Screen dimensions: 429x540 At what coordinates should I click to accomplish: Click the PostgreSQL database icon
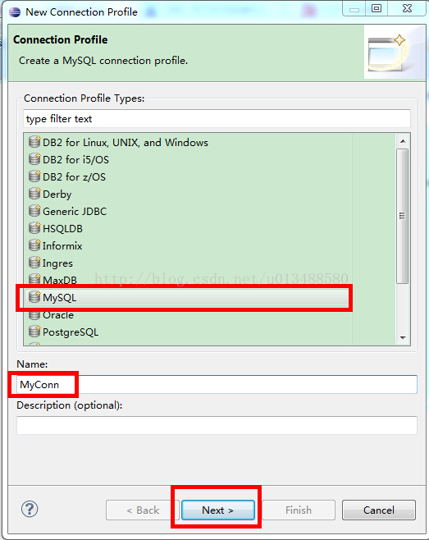click(x=34, y=331)
